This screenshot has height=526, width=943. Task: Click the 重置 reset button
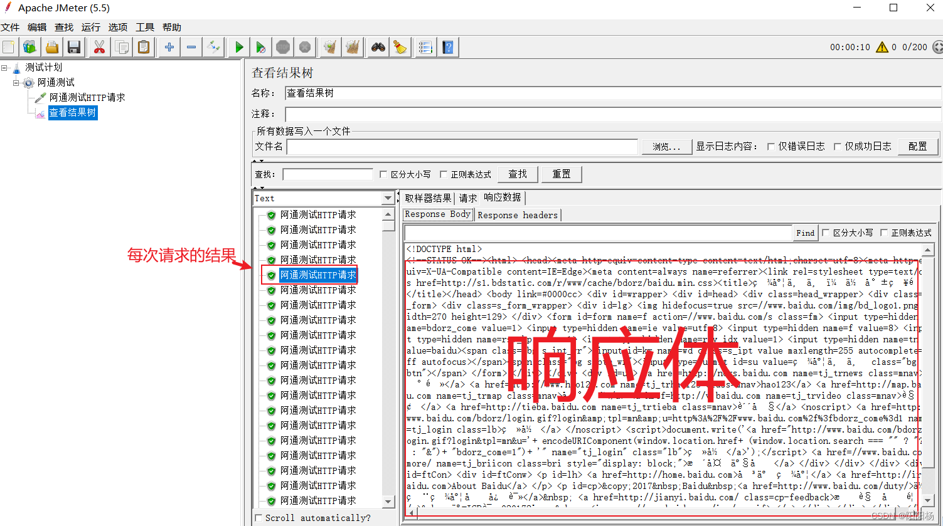(562, 174)
